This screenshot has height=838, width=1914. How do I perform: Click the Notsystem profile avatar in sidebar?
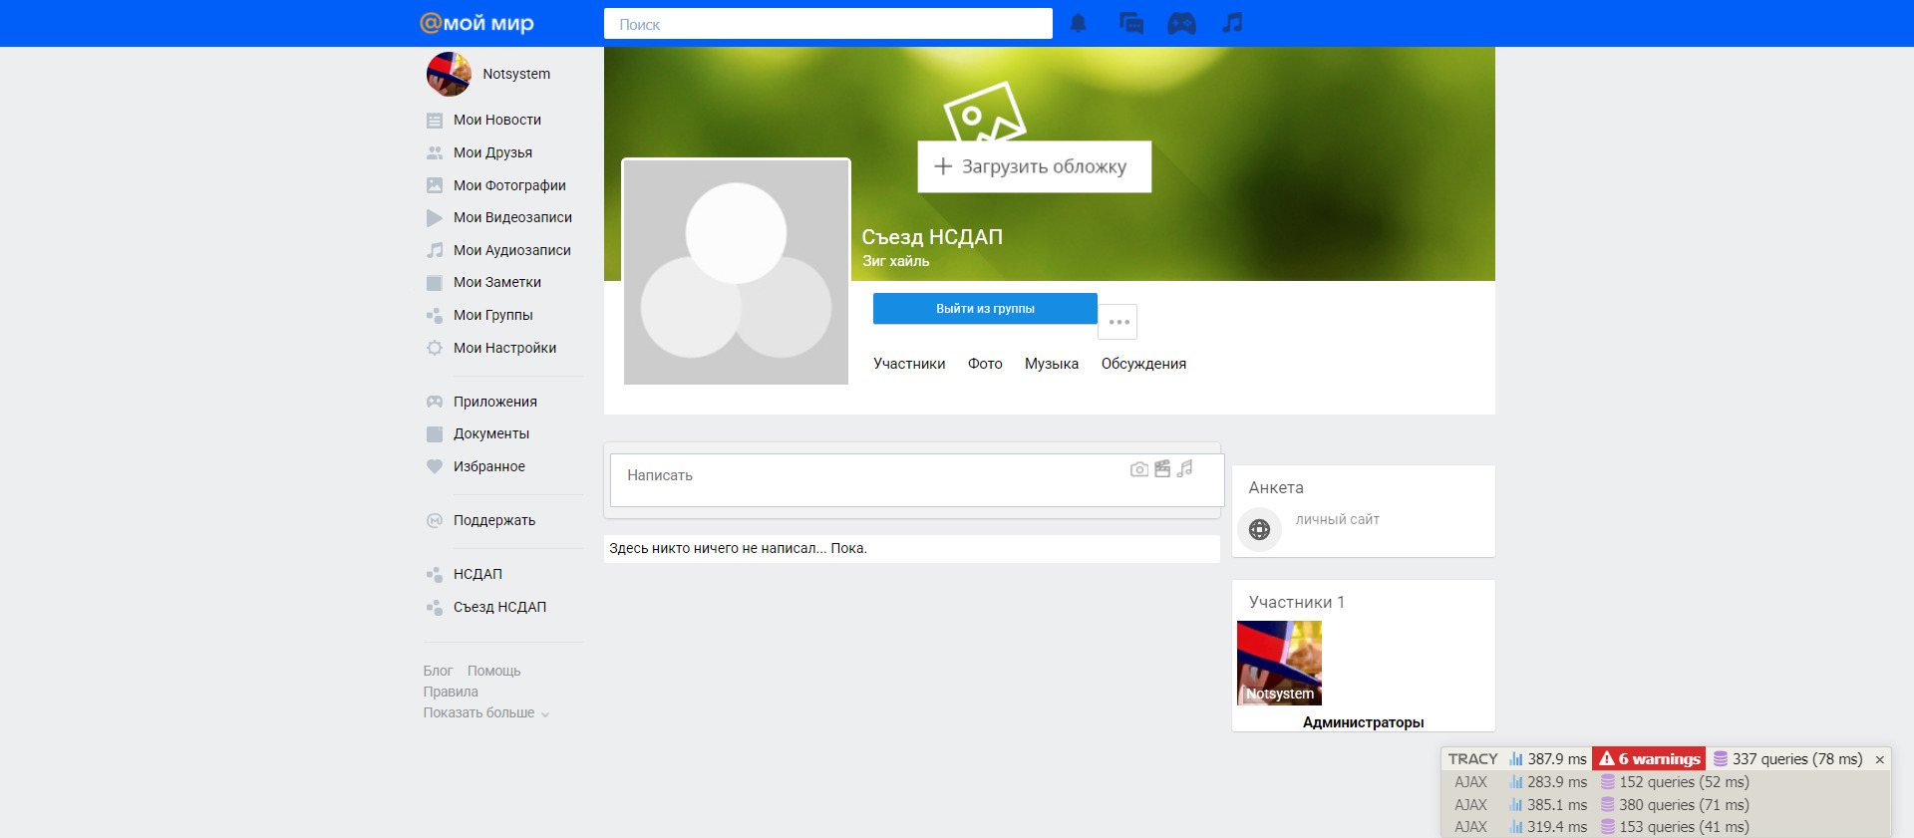tap(449, 74)
